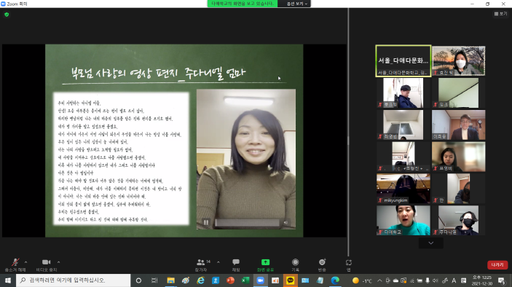512x287 pixels.
Task: Open PowerPoint from taskbar
Action: point(231,280)
